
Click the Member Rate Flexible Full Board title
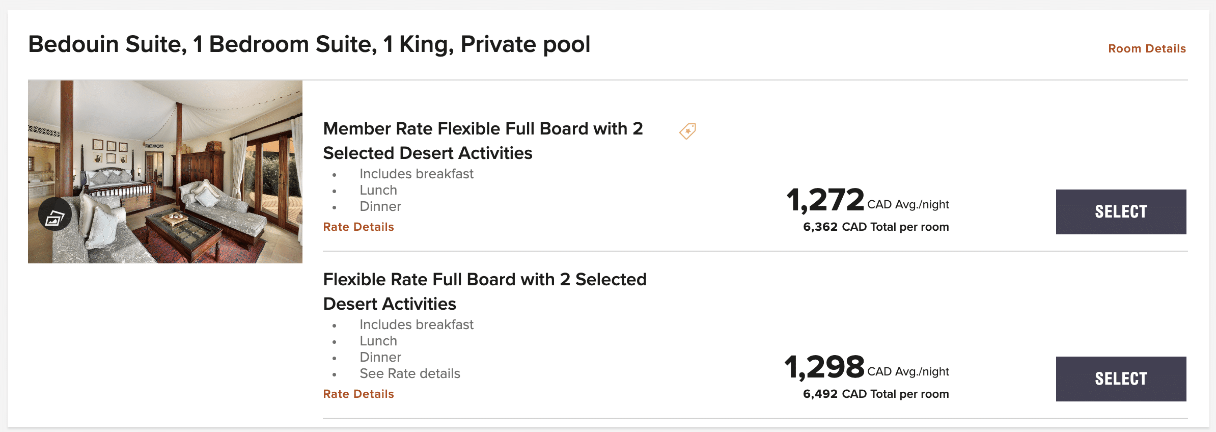pyautogui.click(x=483, y=141)
